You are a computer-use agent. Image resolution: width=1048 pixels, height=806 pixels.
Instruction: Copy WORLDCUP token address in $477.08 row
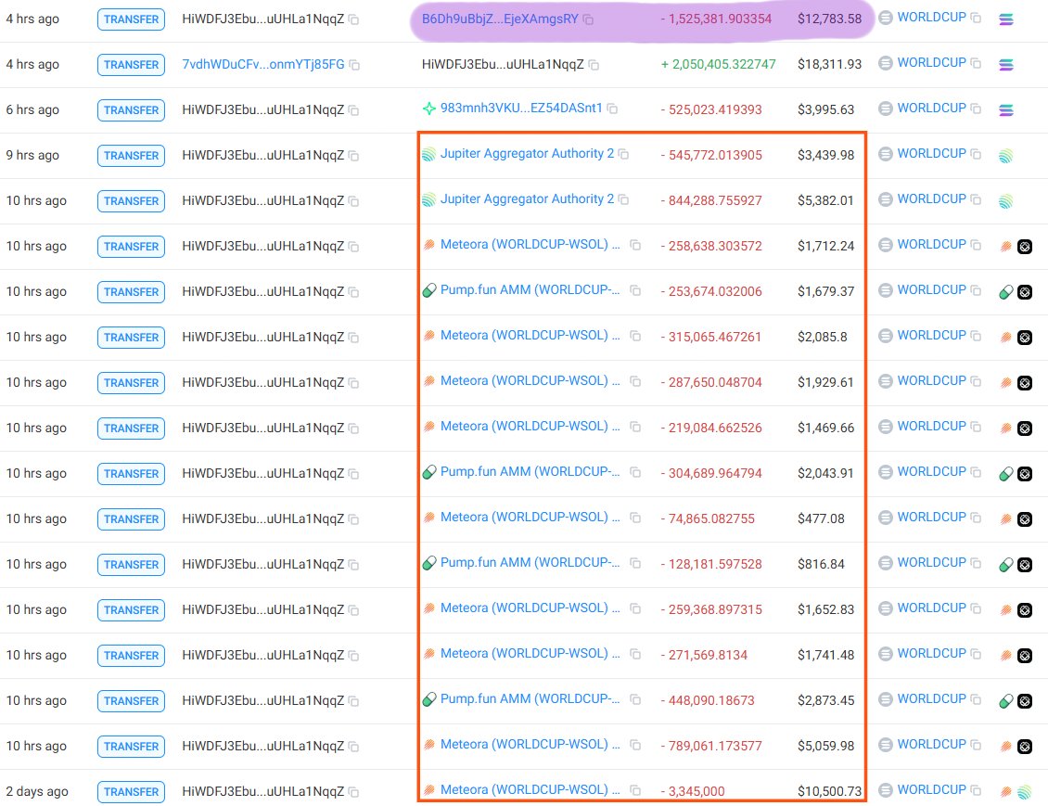(x=976, y=518)
